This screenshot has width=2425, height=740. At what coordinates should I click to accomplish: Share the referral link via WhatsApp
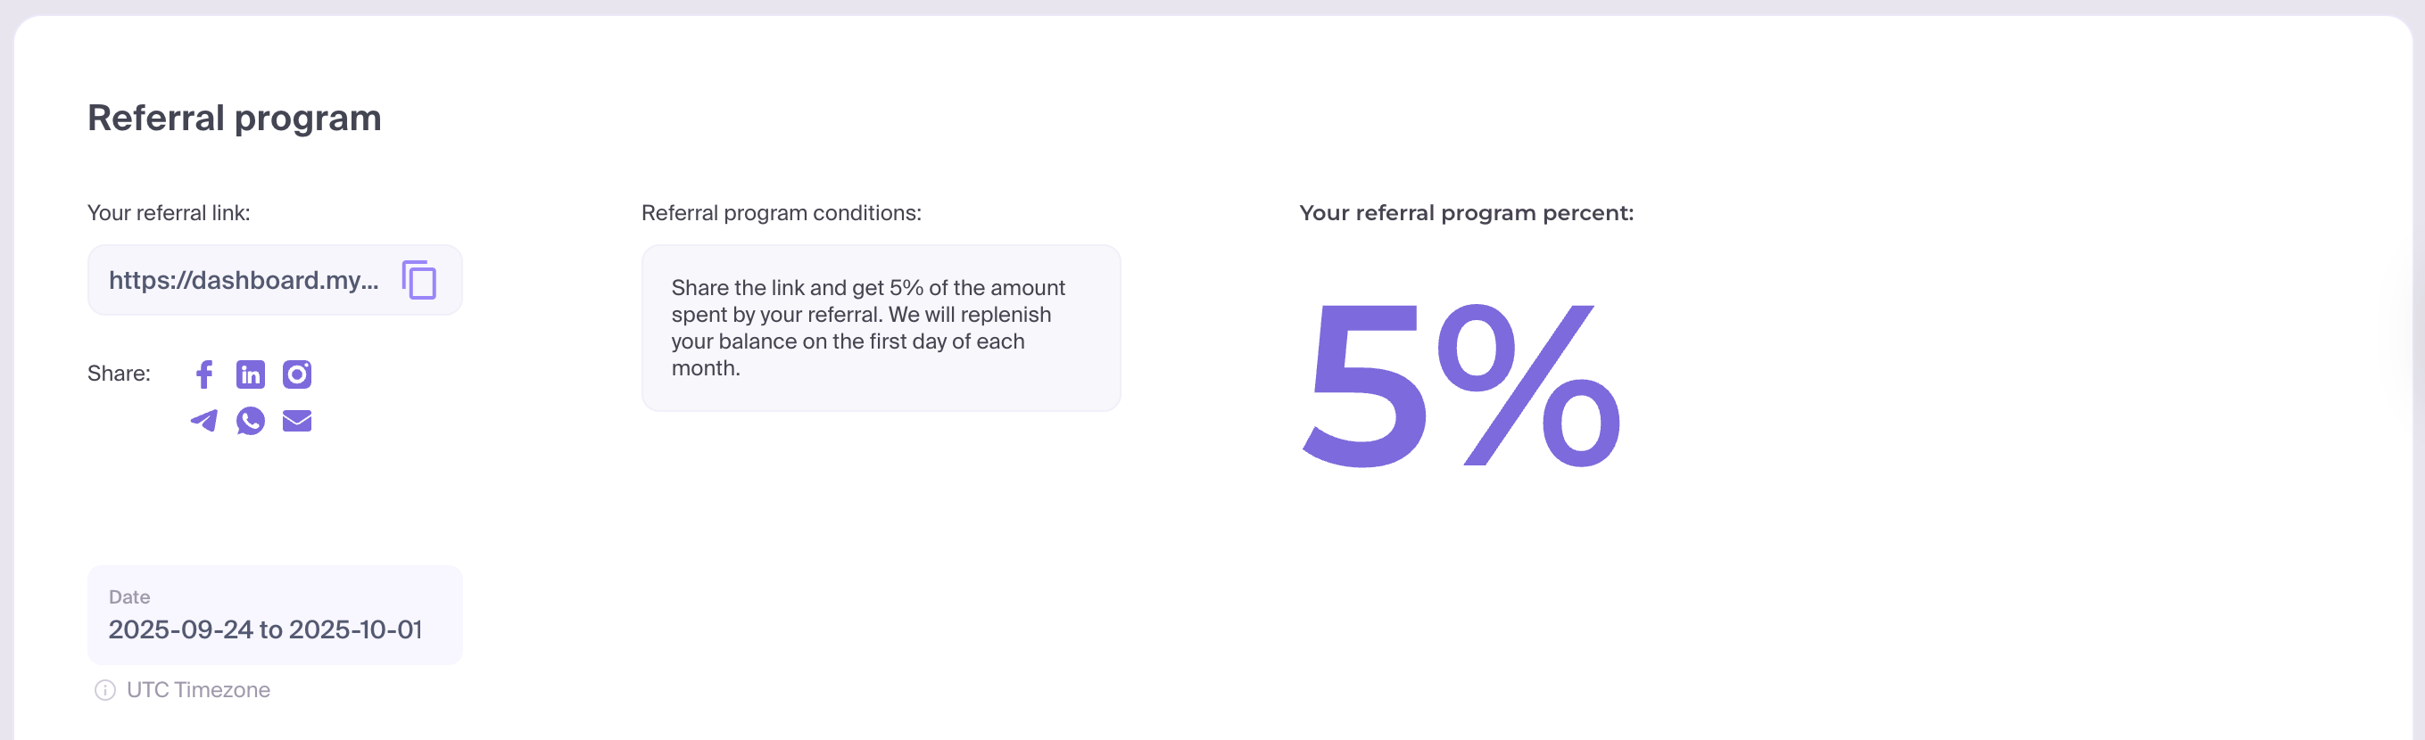click(251, 420)
